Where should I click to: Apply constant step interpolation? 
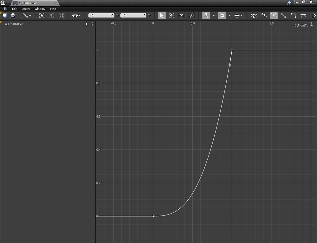coord(293,15)
